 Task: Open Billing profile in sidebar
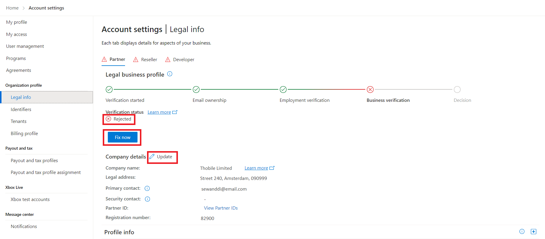tap(24, 134)
